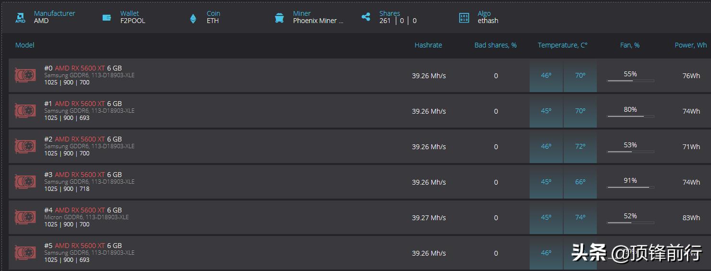Click the F2POOL wallet icon
Viewport: 711px width, 271px height.
[107, 18]
